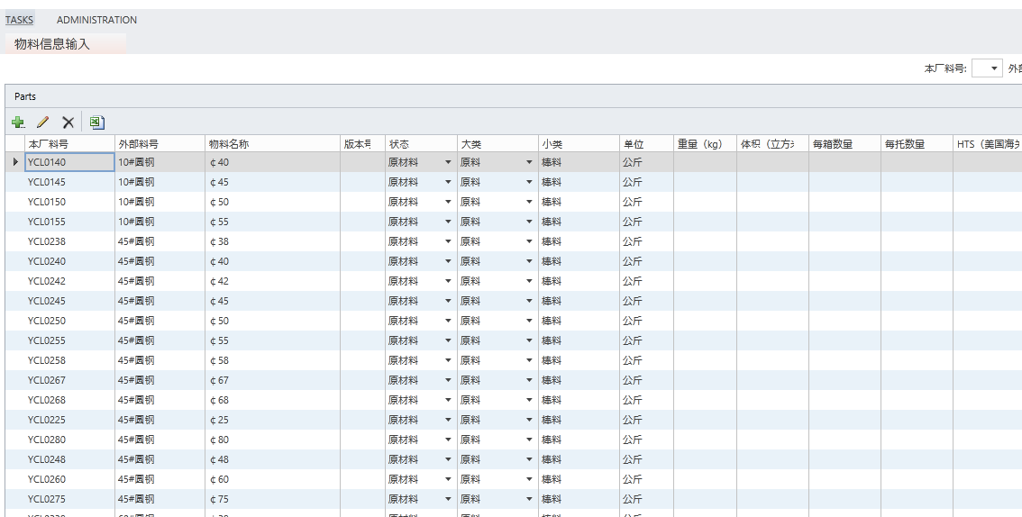1022x517 pixels.
Task: Open the TASKS menu
Action: 19,20
